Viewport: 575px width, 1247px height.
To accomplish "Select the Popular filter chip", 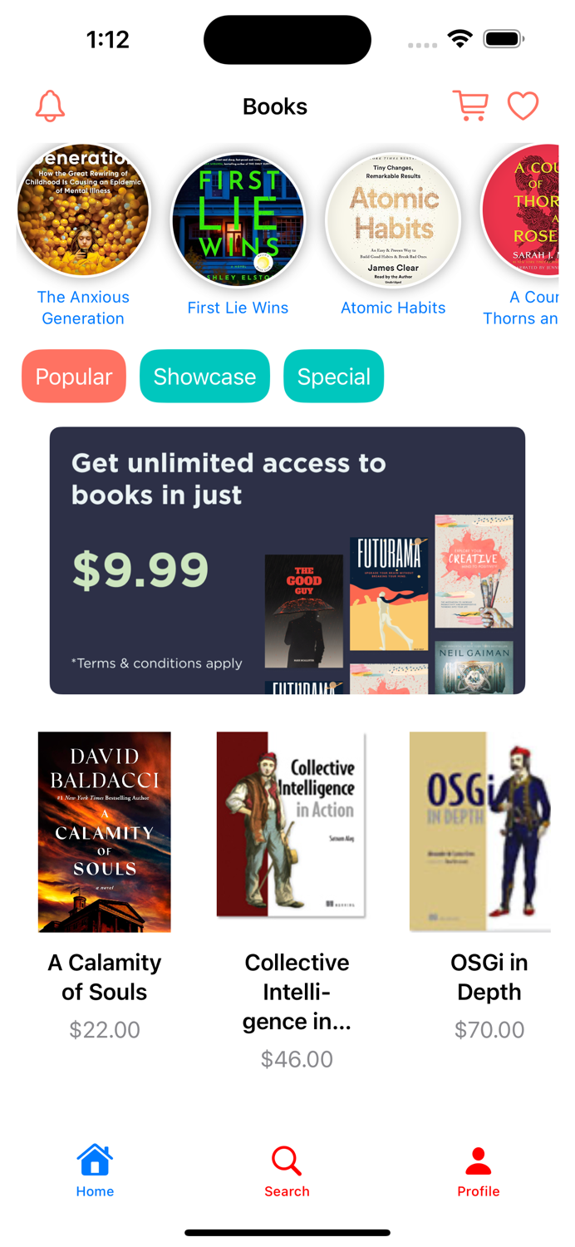I will (74, 377).
